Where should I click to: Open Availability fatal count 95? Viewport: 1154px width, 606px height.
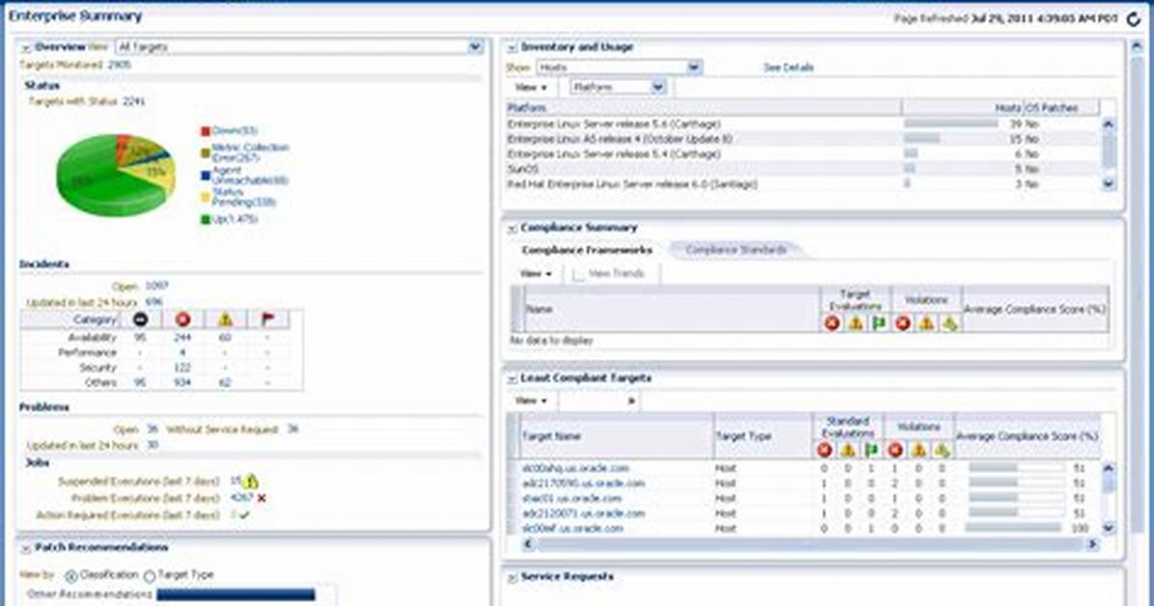coord(140,337)
